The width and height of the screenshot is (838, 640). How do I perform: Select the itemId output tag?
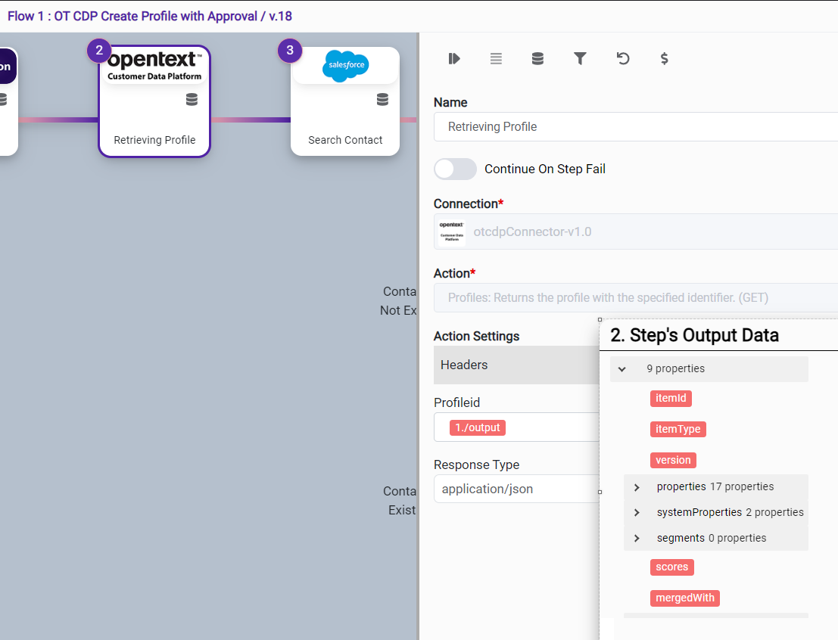click(x=671, y=399)
